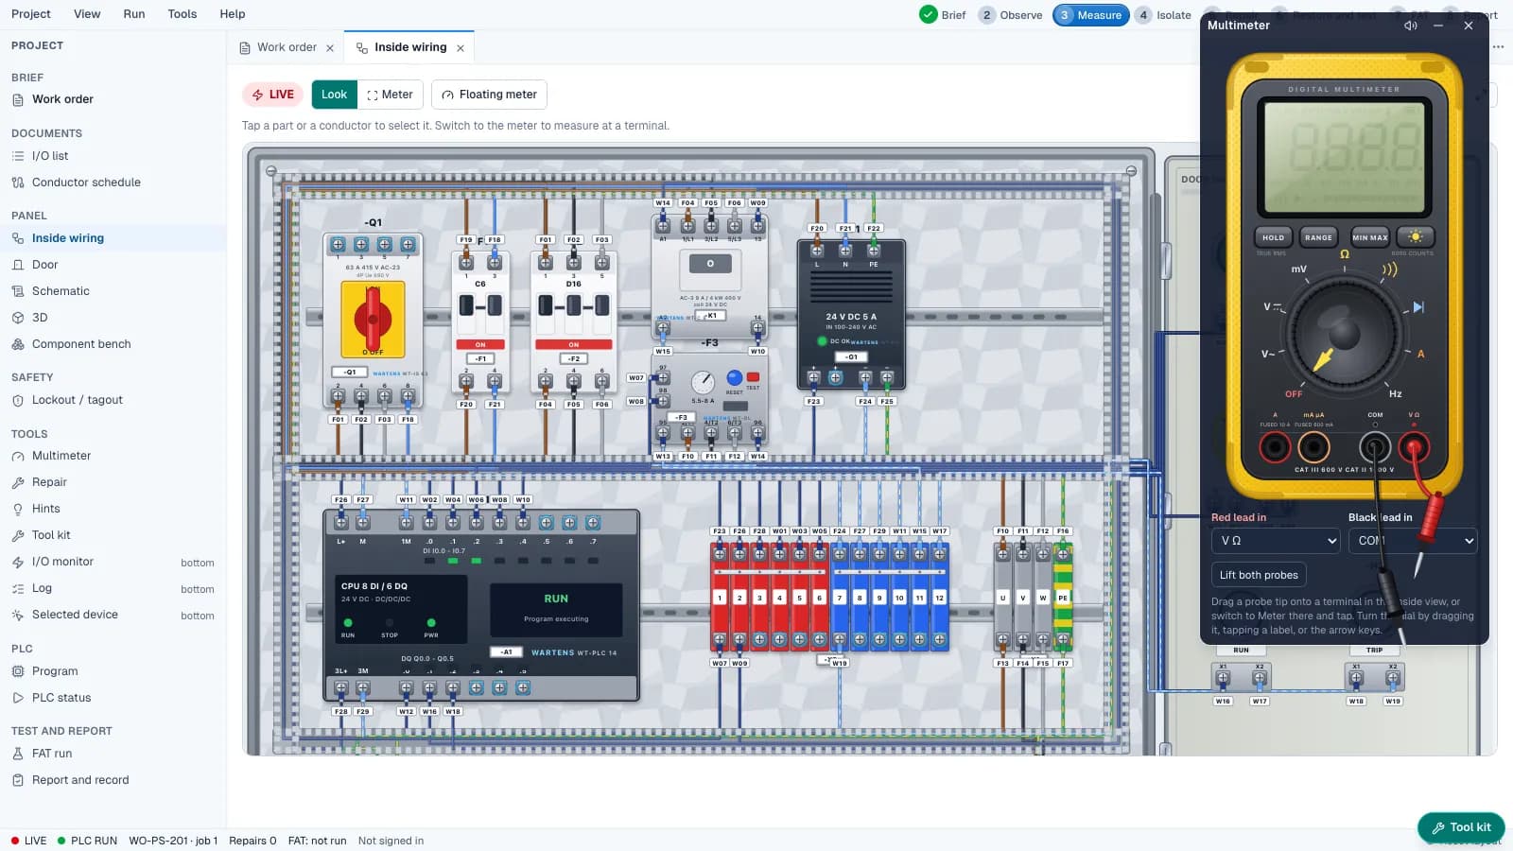Viewport: 1513px width, 851px height.
Task: Switch to the Work order tab
Action: pos(287,47)
